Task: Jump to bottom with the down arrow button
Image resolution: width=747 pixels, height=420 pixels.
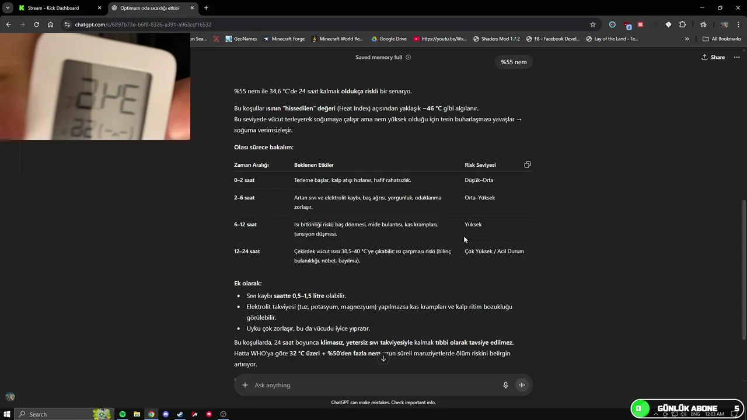Action: point(383,358)
